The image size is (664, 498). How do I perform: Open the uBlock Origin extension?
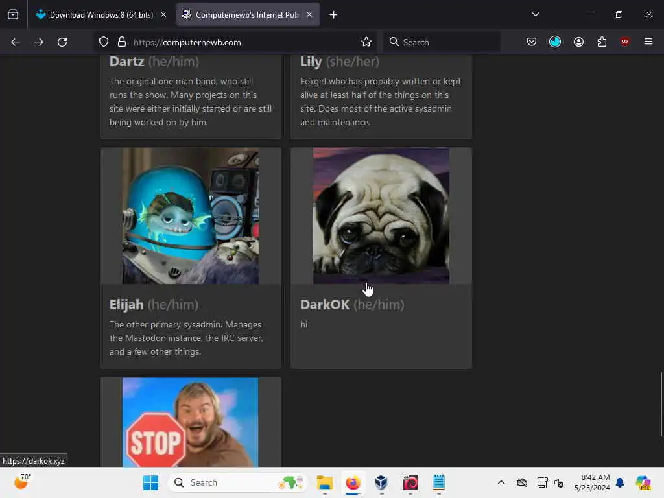tap(625, 42)
